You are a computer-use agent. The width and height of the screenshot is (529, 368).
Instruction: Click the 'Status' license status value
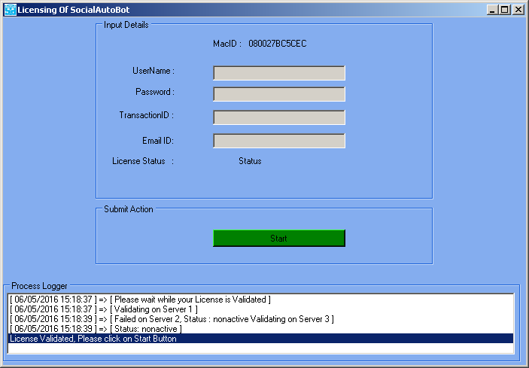pos(250,161)
